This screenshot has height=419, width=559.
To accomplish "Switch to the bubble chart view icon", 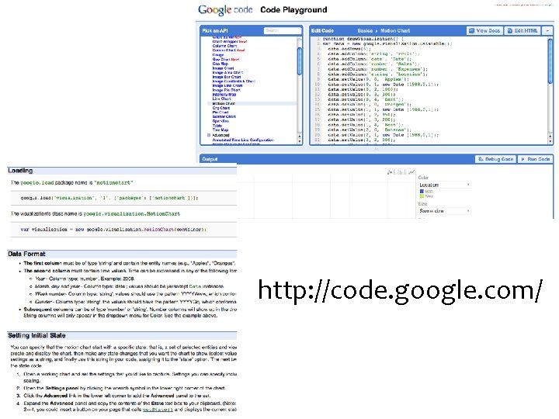I will tap(390, 172).
